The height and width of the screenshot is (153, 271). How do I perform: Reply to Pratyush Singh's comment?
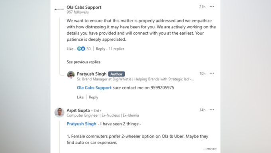[94, 97]
